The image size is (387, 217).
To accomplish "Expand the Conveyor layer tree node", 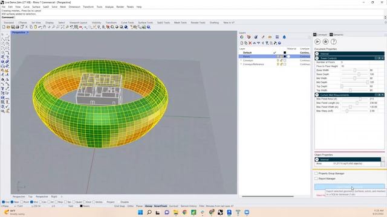I will pyautogui.click(x=241, y=60).
